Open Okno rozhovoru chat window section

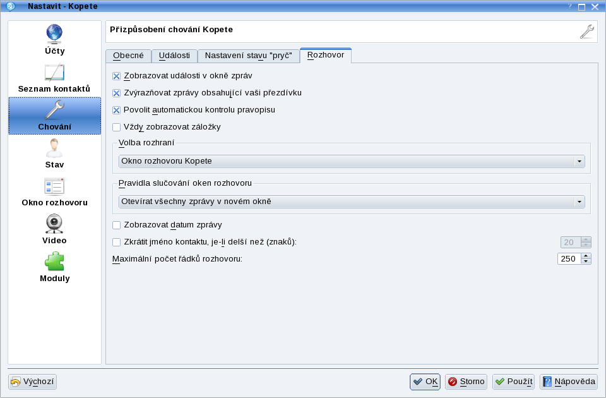[x=54, y=192]
